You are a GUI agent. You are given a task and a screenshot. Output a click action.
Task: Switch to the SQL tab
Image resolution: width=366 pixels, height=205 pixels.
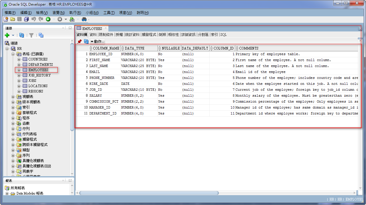223,35
